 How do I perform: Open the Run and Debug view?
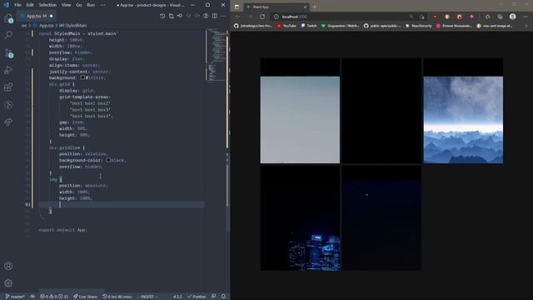point(8,70)
